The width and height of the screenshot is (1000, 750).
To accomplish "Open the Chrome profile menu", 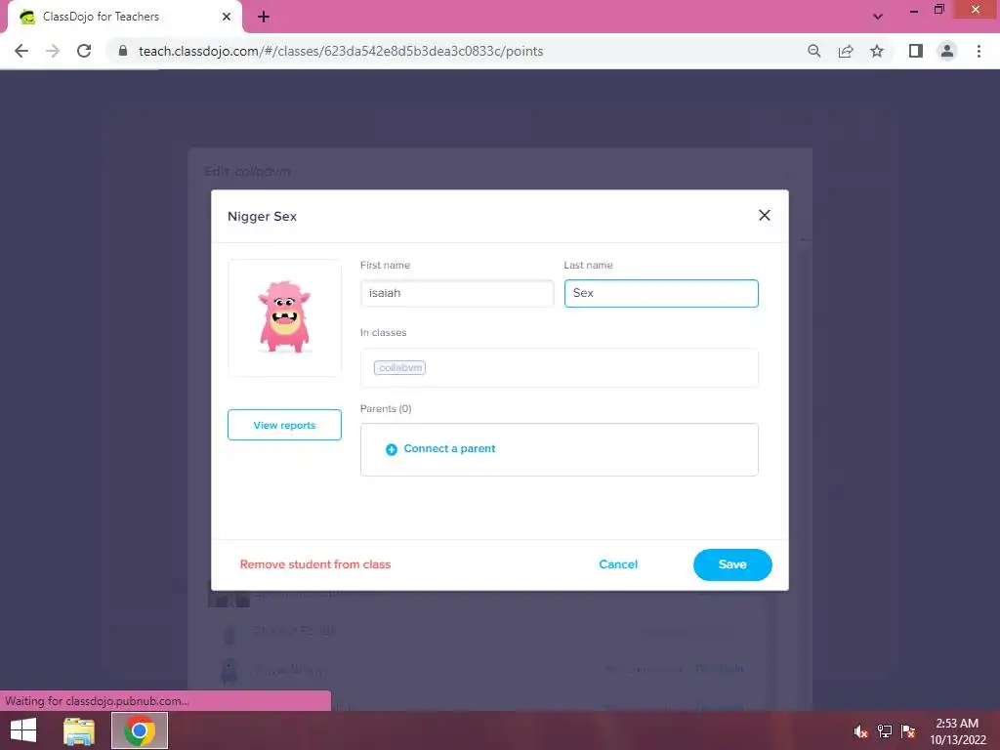I will coord(947,51).
